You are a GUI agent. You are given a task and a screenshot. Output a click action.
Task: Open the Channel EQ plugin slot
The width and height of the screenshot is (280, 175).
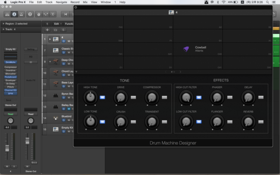[11, 90]
